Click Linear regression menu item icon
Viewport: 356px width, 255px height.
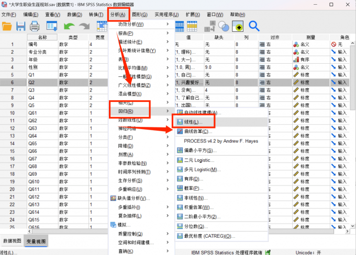point(180,122)
